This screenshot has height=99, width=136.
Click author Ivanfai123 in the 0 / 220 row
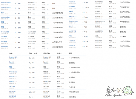[x=73, y=16]
